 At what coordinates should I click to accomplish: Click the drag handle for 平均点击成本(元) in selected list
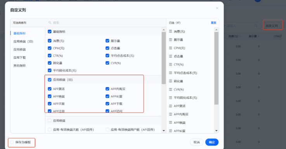170,73
